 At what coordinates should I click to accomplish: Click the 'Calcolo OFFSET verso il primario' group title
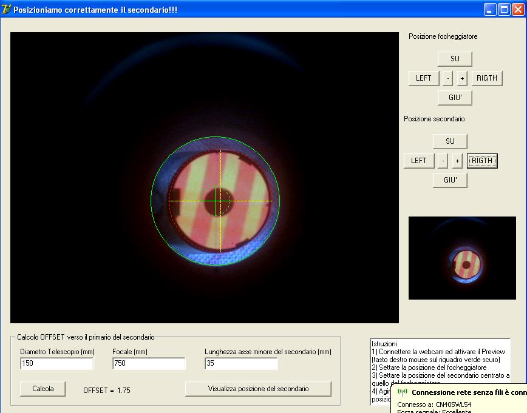(86, 337)
